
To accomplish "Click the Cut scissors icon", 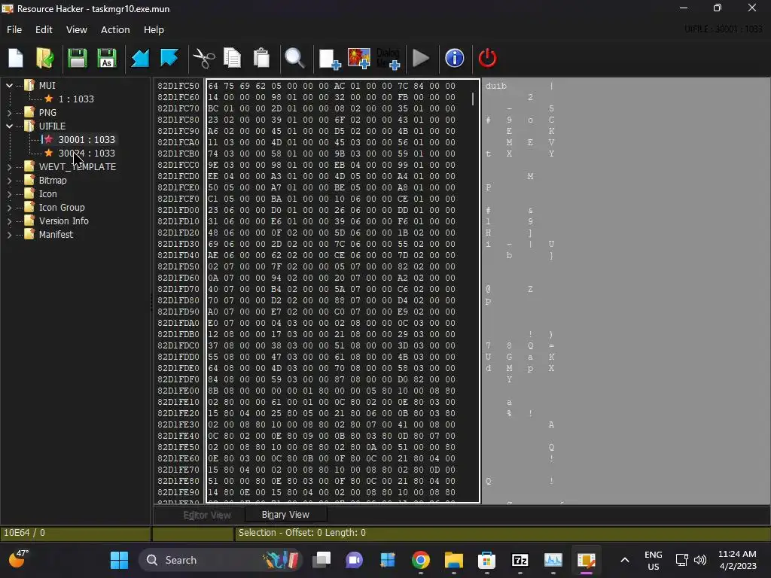I will (203, 58).
